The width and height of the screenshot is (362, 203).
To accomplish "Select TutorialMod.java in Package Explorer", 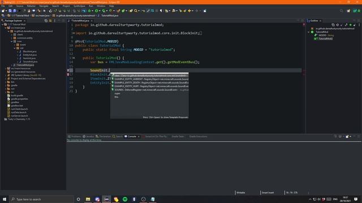I will point(25,65).
